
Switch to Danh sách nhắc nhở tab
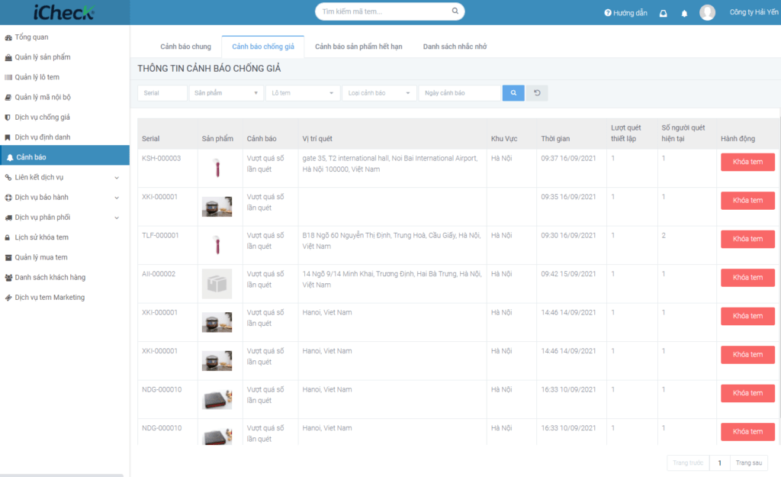pos(455,47)
